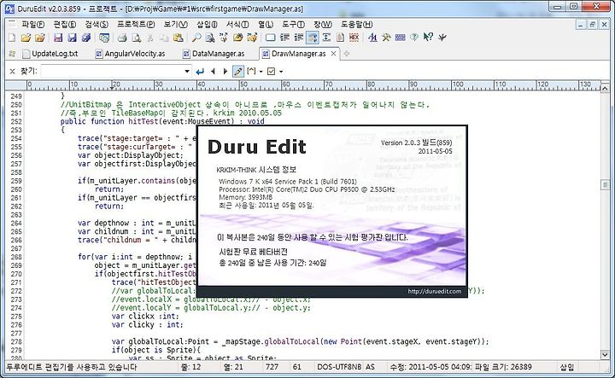The width and height of the screenshot is (615, 378).
Task: Toggle the highlighter pen in find bar
Action: pos(238,72)
